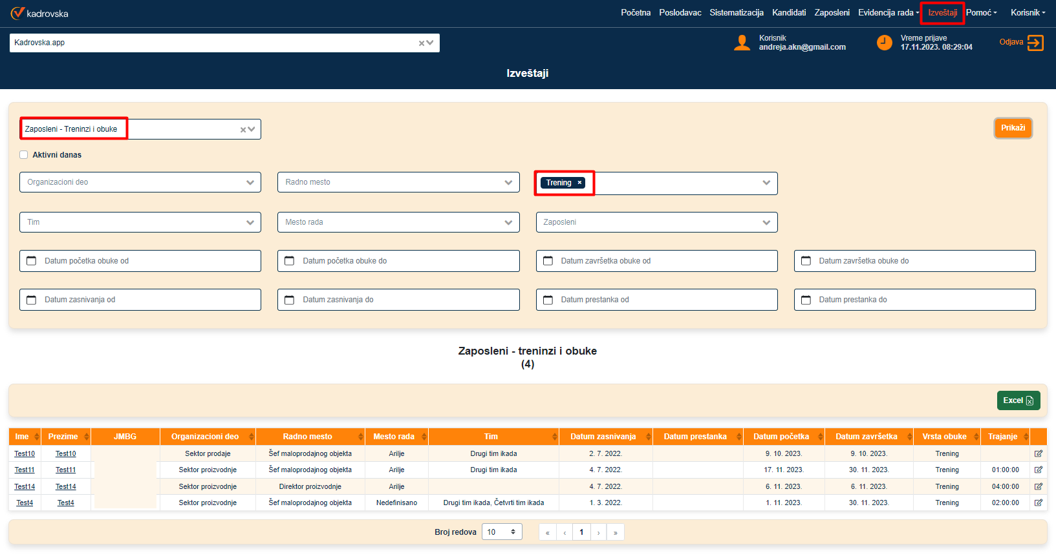Open the Test11 name link
Viewport: 1056px width, 560px height.
(x=25, y=470)
